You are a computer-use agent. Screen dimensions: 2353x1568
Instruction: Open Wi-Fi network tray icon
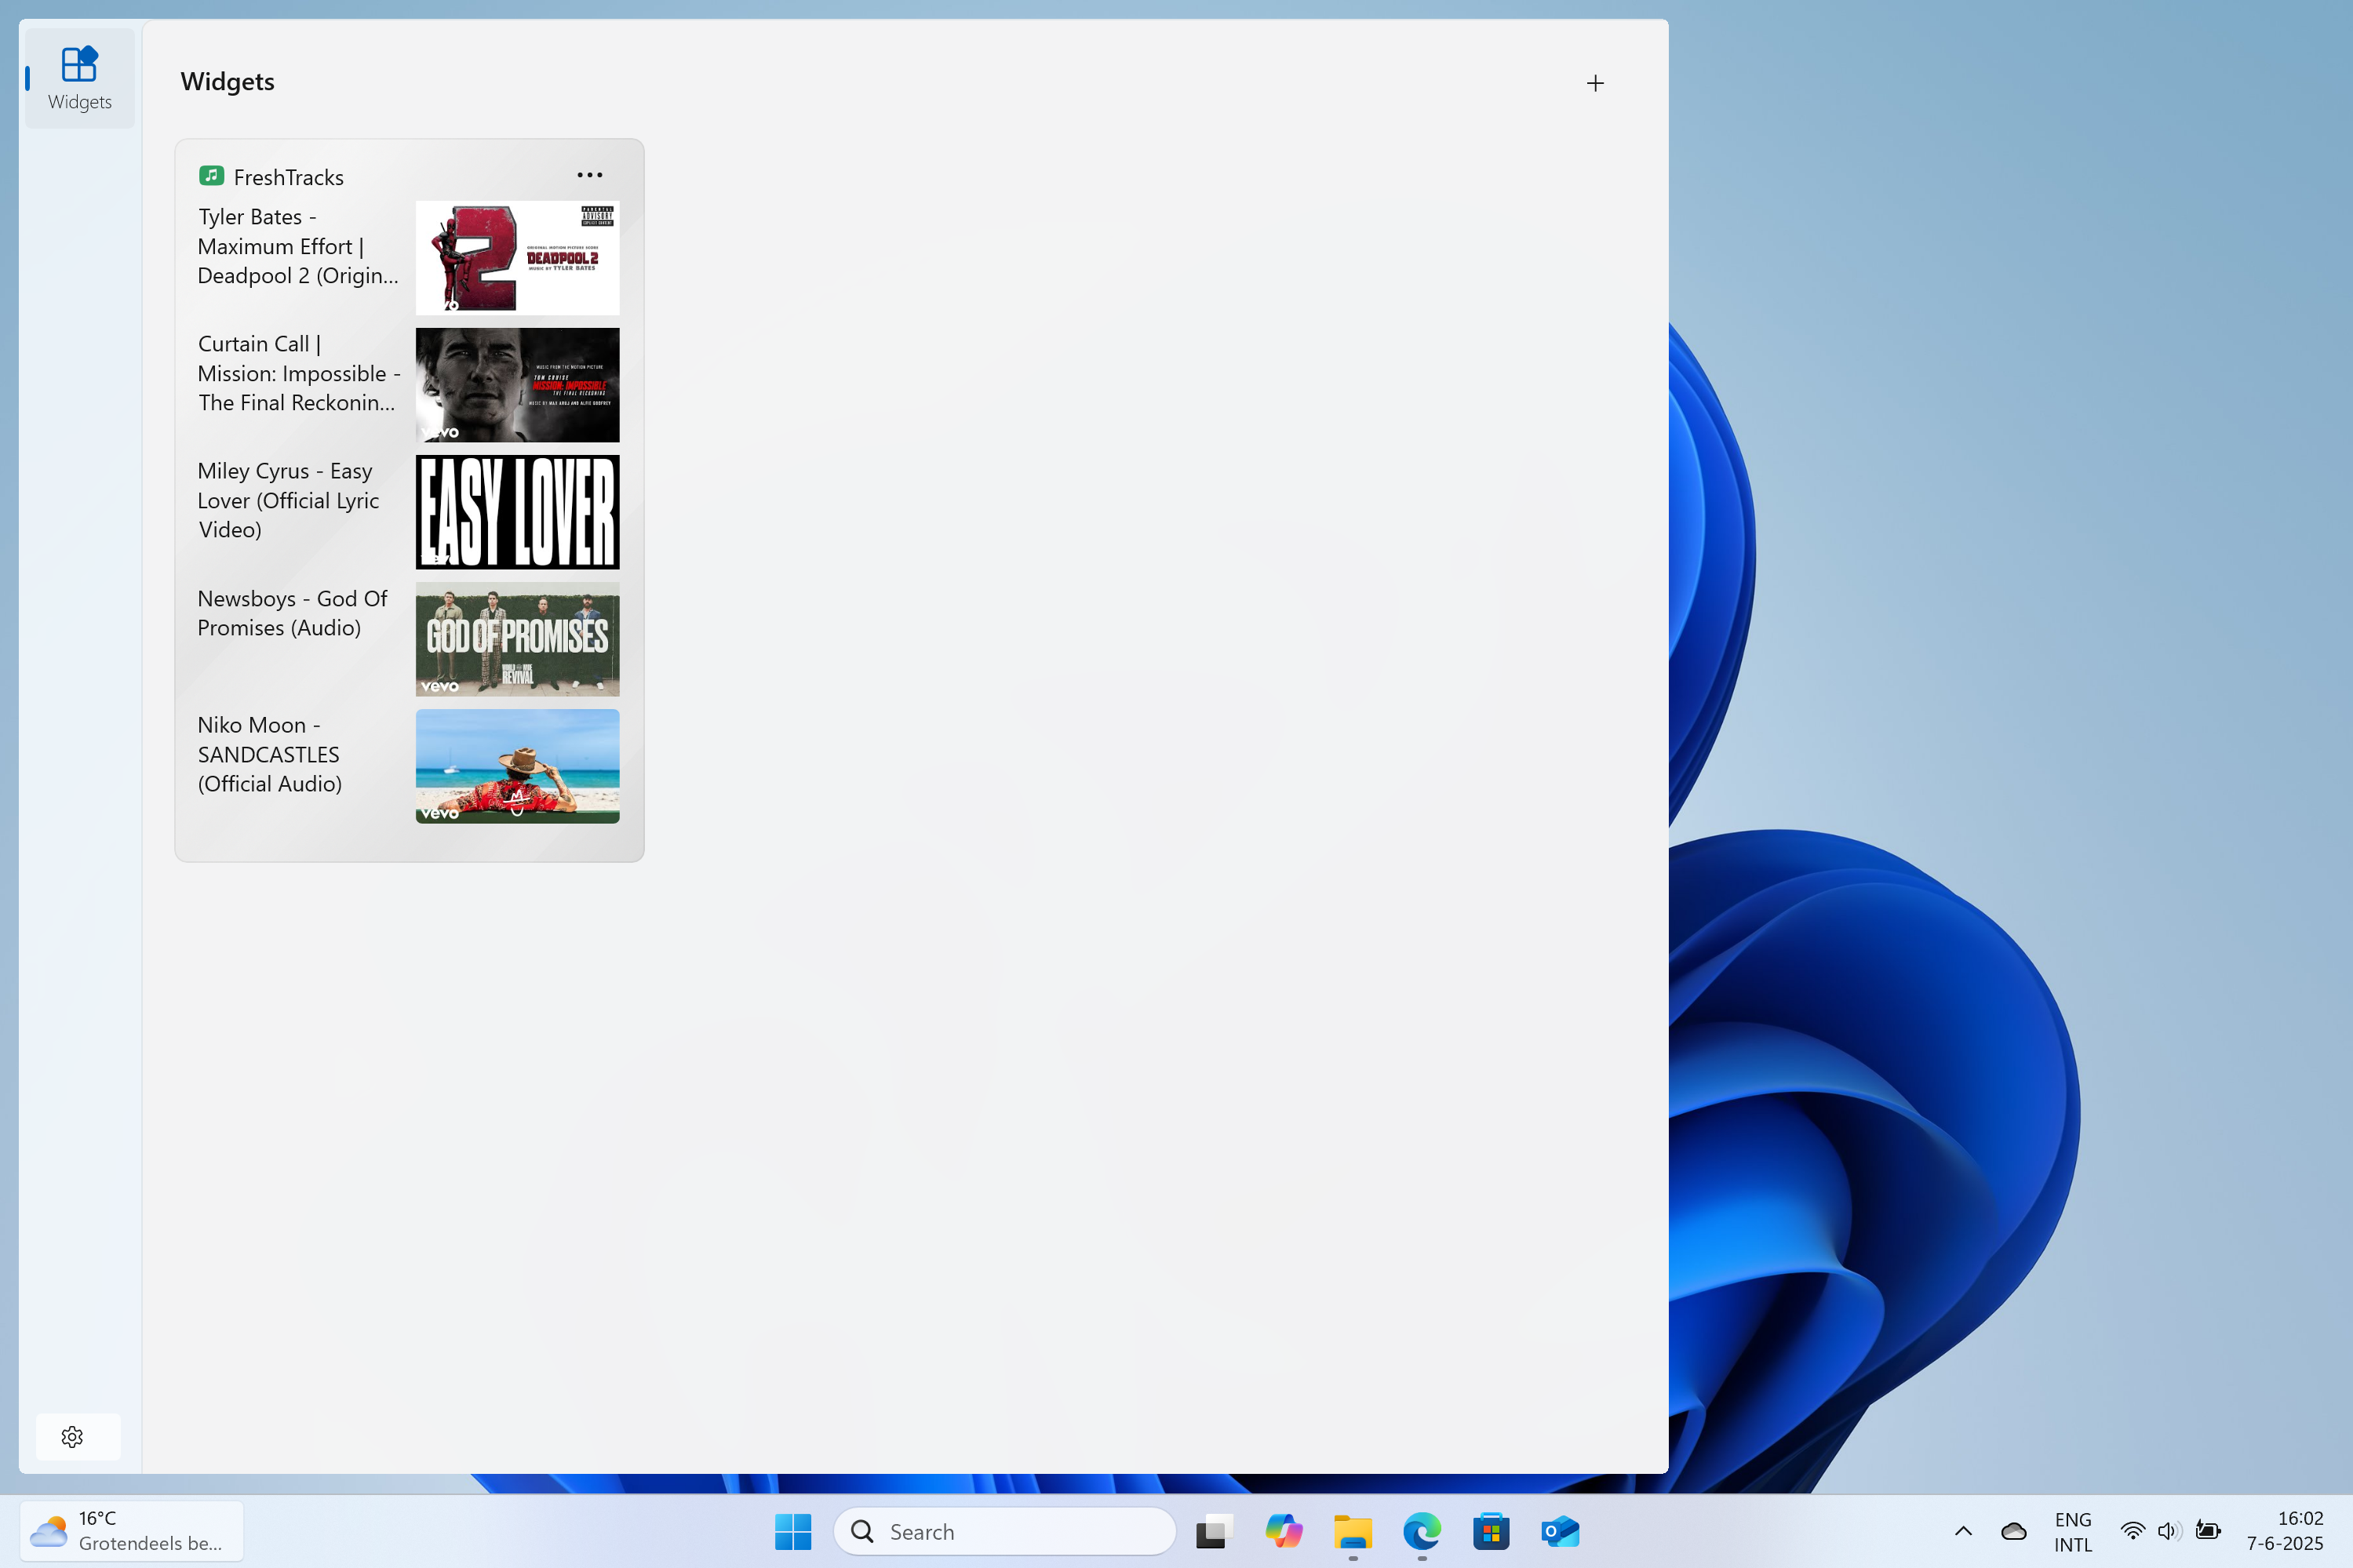click(2132, 1531)
